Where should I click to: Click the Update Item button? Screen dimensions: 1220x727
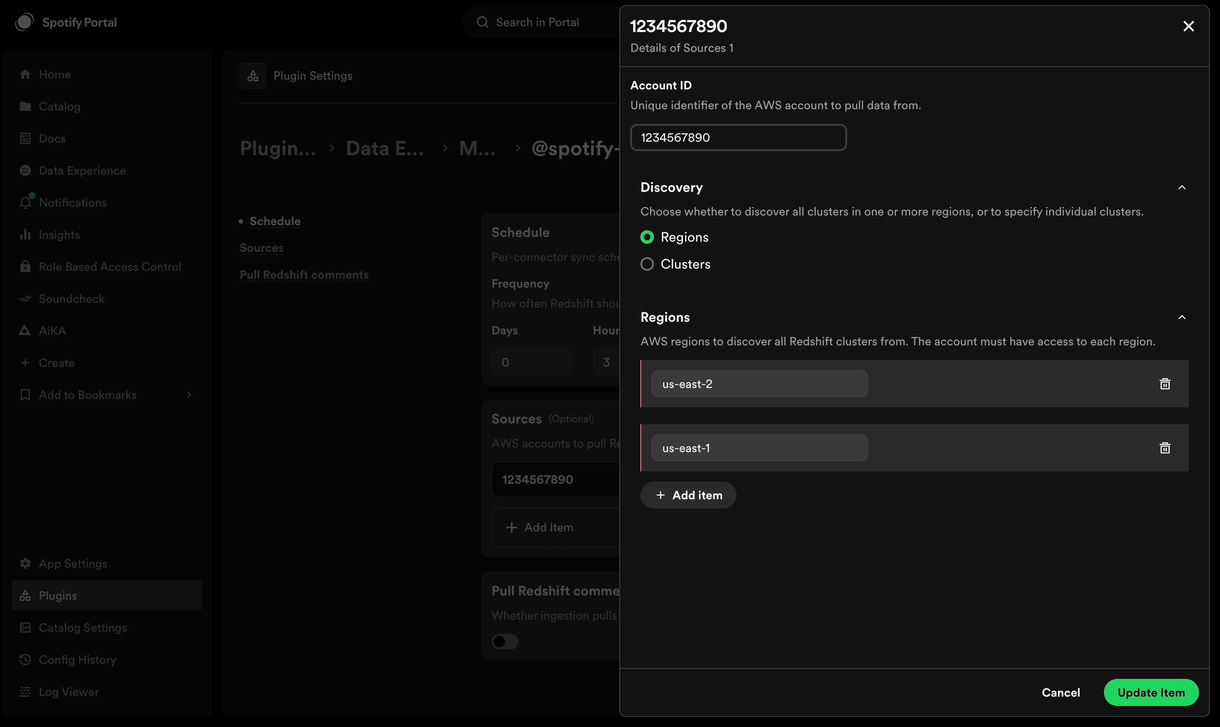[1151, 693]
